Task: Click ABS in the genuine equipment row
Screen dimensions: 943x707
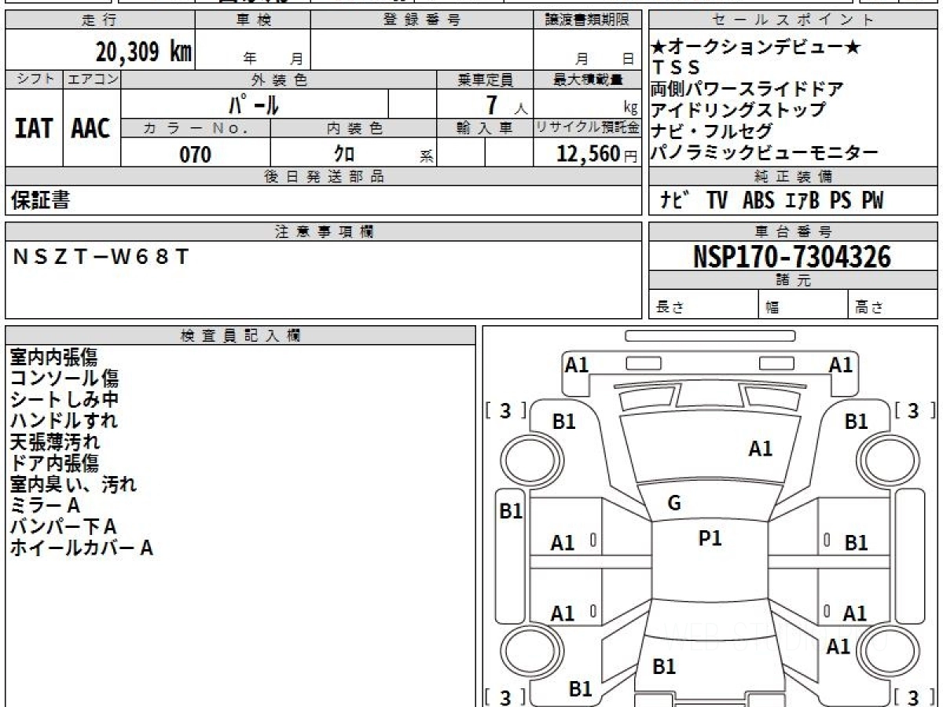Action: tap(758, 201)
